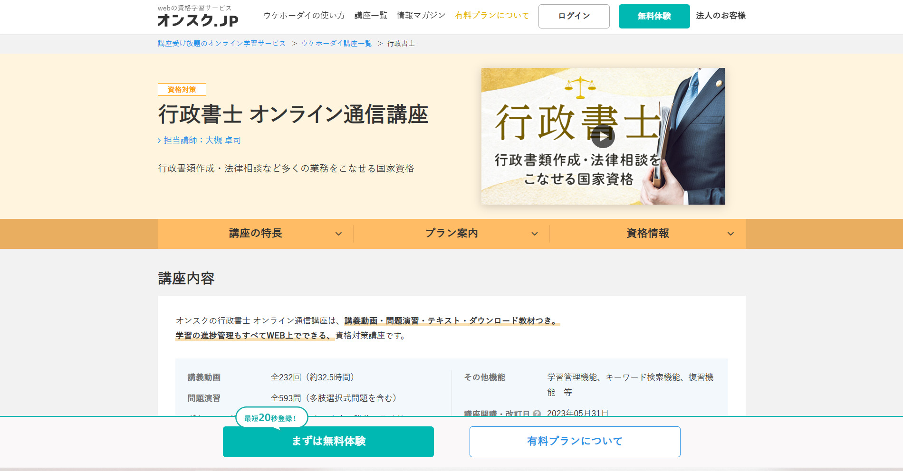Go to 講座一覧 in navigation
Screen dimensions: 903x471
[371, 16]
